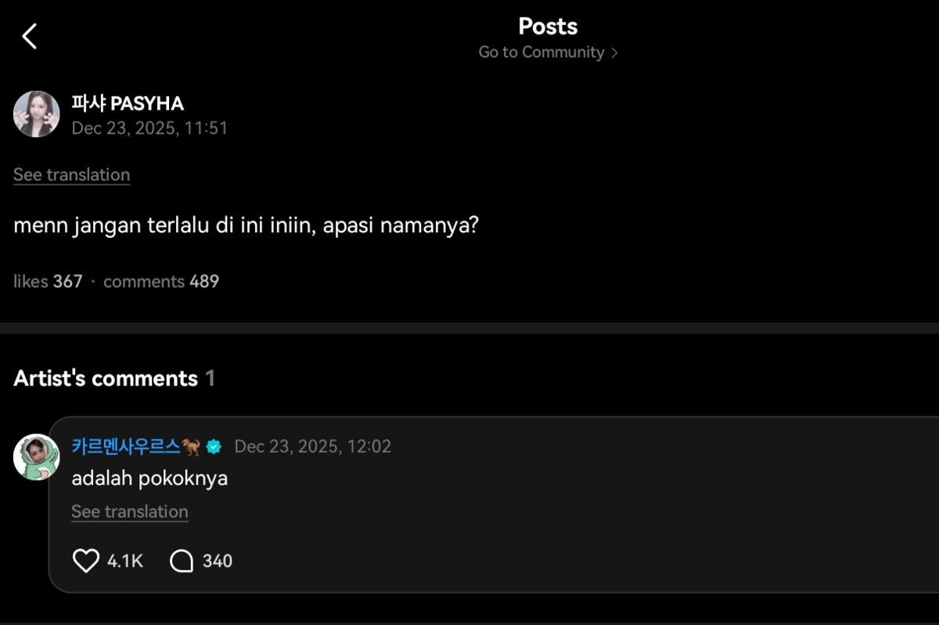The height and width of the screenshot is (625, 939).
Task: Open all 489 comments on the post
Action: (161, 281)
